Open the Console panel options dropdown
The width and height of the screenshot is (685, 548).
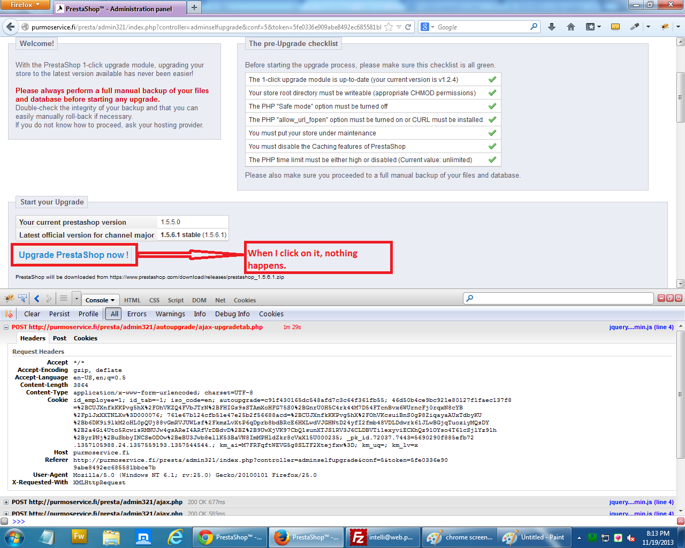tap(112, 300)
